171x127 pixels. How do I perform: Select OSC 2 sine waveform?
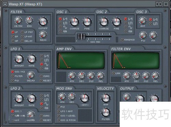click(126, 27)
